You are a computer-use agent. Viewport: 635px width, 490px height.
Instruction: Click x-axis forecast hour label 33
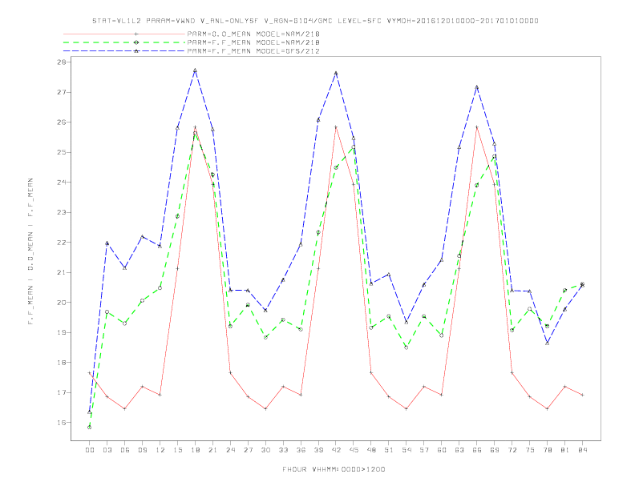[283, 450]
